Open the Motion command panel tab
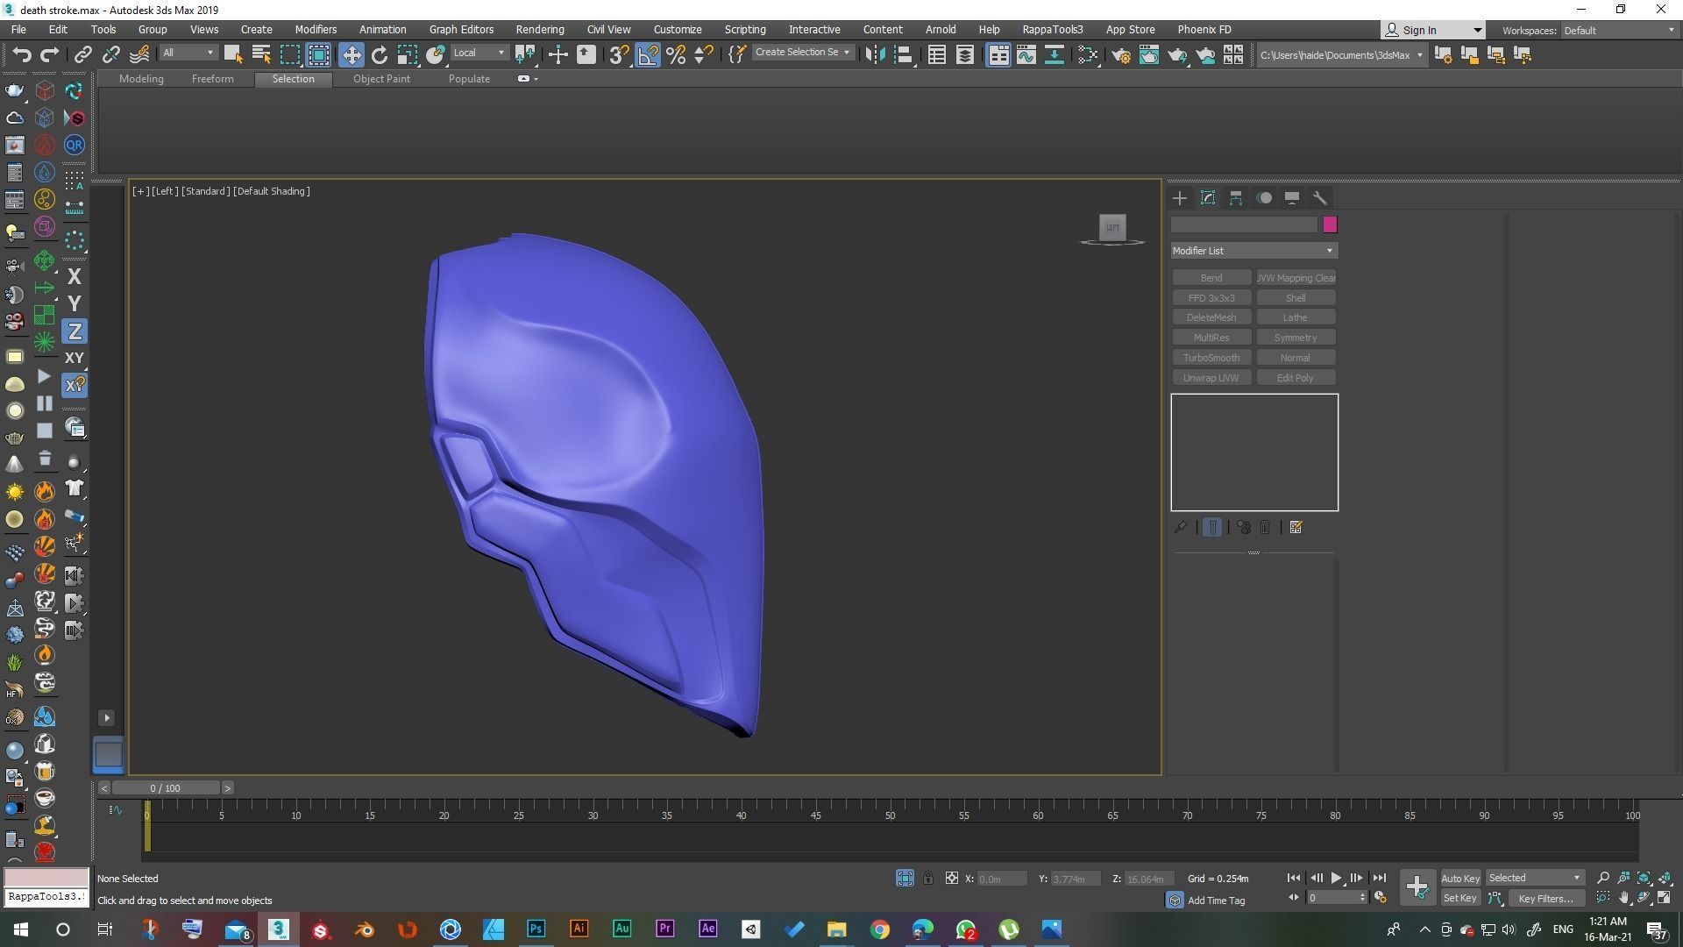This screenshot has height=947, width=1683. [1264, 198]
